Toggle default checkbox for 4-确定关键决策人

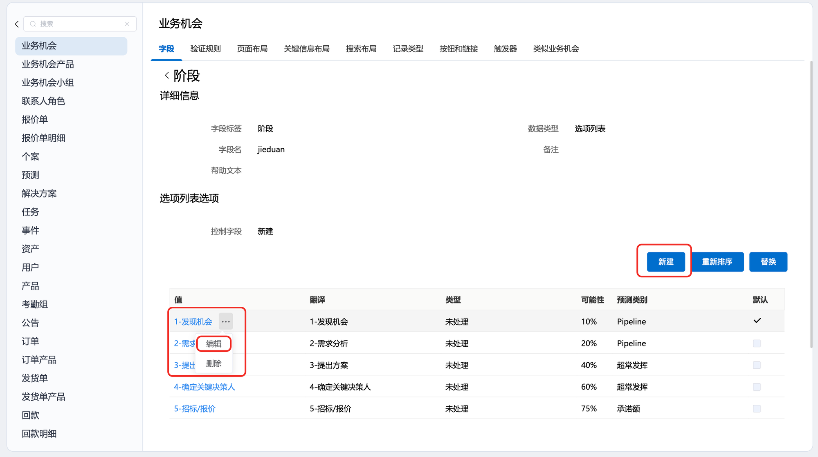pyautogui.click(x=757, y=387)
